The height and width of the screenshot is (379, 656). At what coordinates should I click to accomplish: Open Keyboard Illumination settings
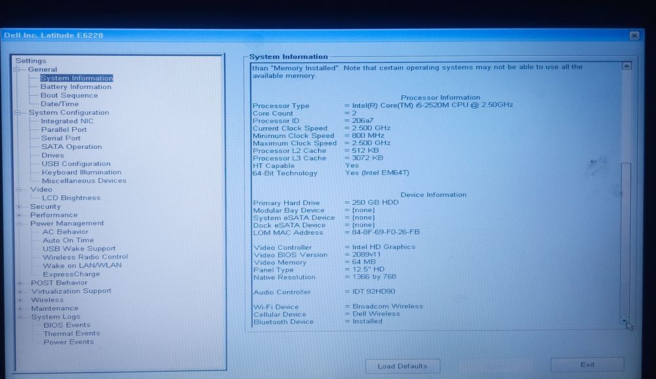(x=81, y=172)
